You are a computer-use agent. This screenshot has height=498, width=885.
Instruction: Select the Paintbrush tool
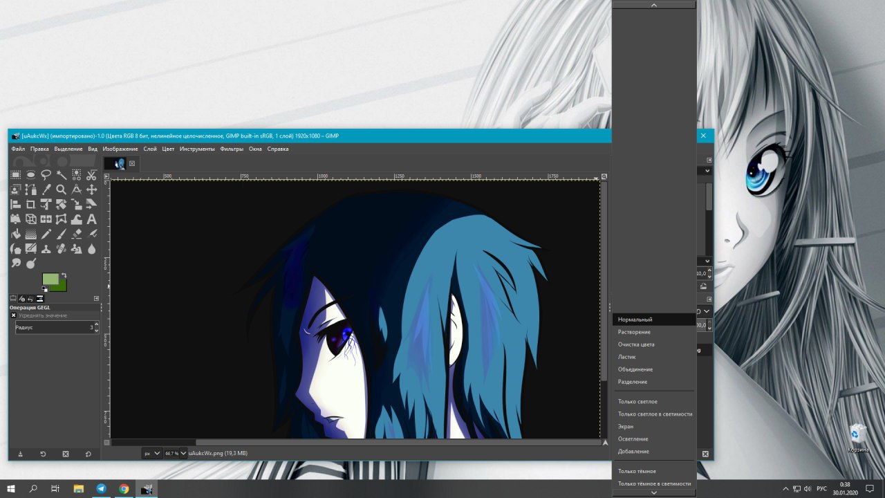(62, 234)
